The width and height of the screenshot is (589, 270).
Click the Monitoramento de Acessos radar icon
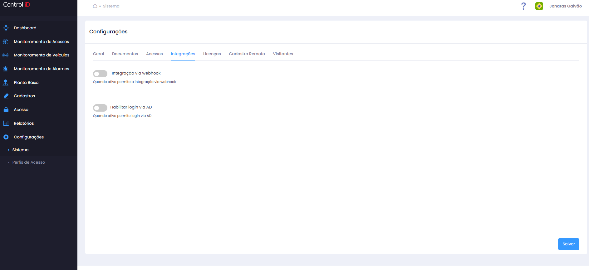[6, 41]
